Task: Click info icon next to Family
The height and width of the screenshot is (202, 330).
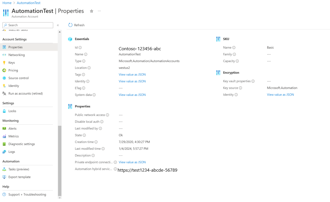Action: pos(234,54)
